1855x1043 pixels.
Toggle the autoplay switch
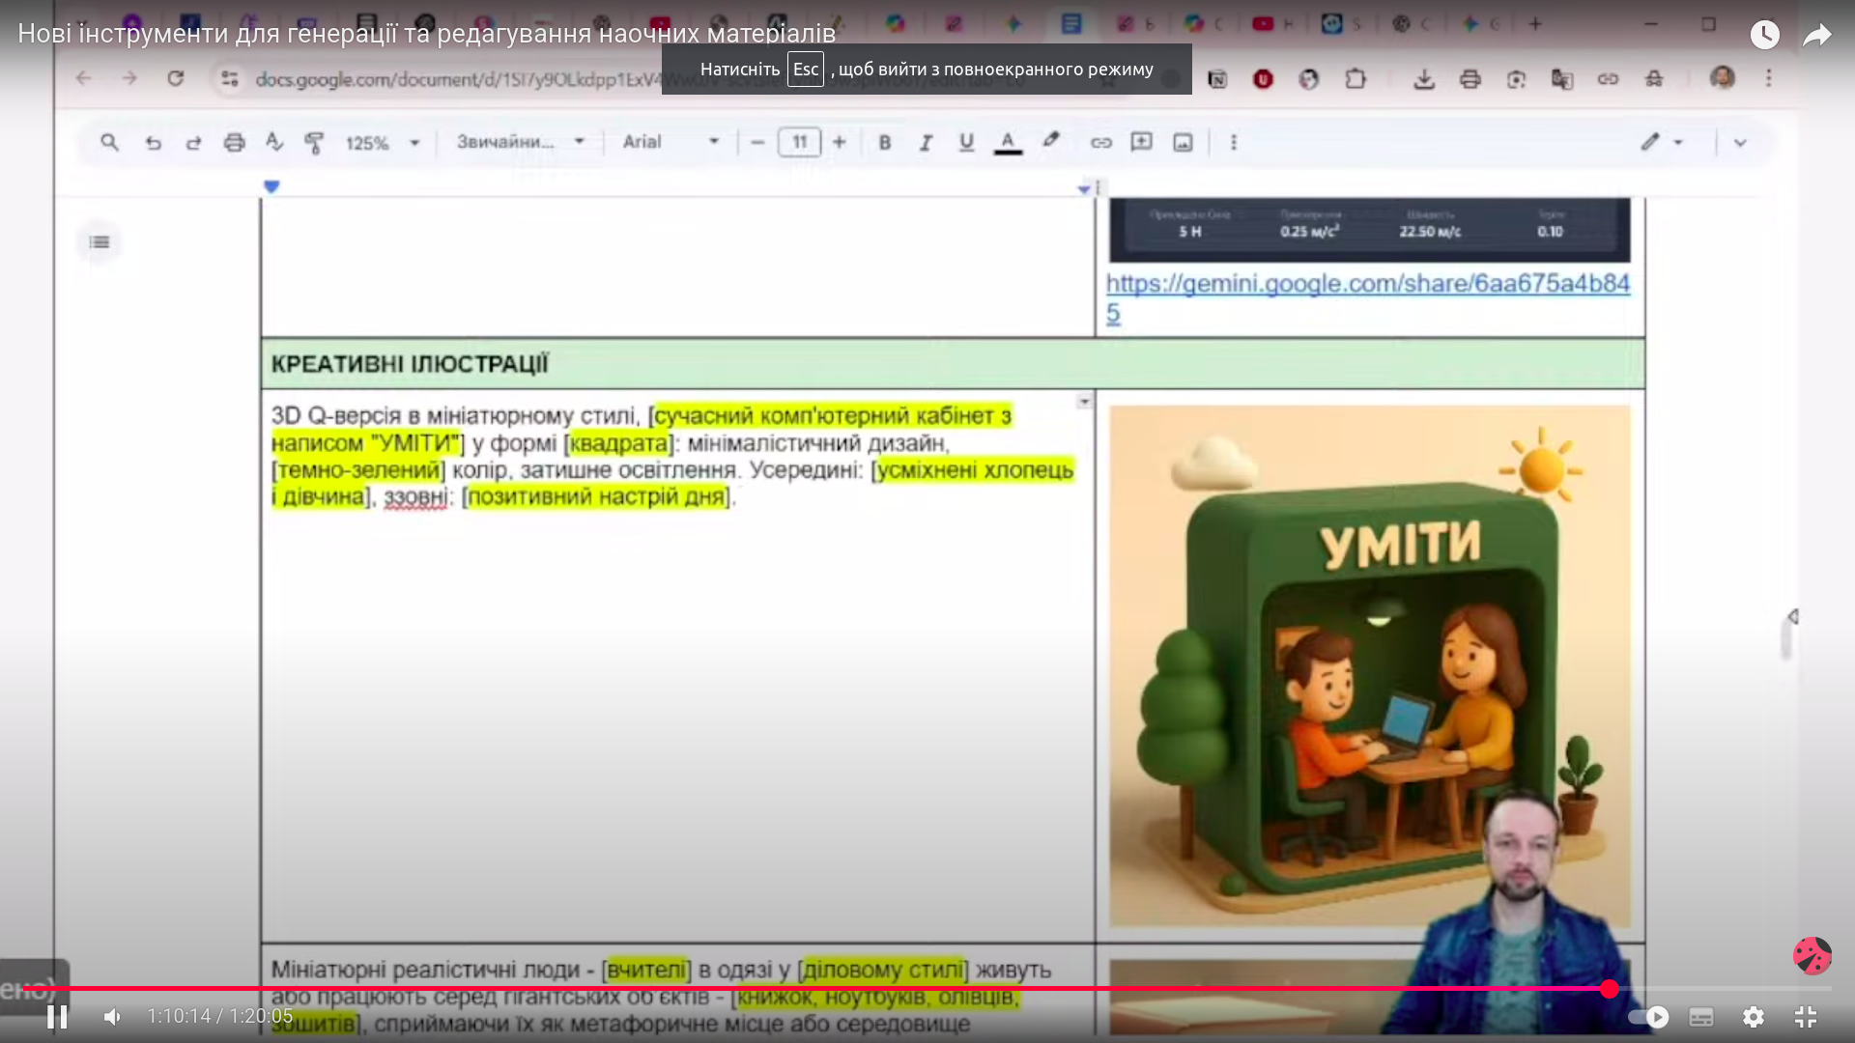(x=1648, y=1017)
